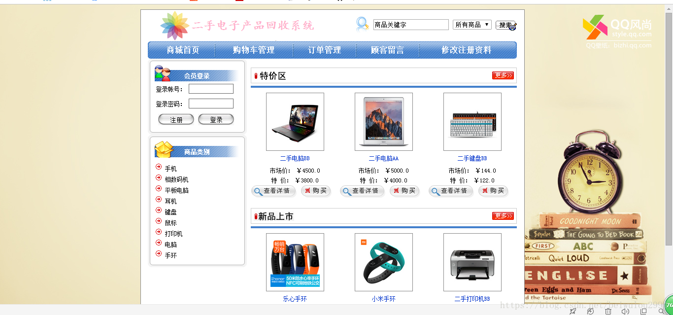
Task: Open 购物车管理 in navigation bar
Action: tap(254, 50)
